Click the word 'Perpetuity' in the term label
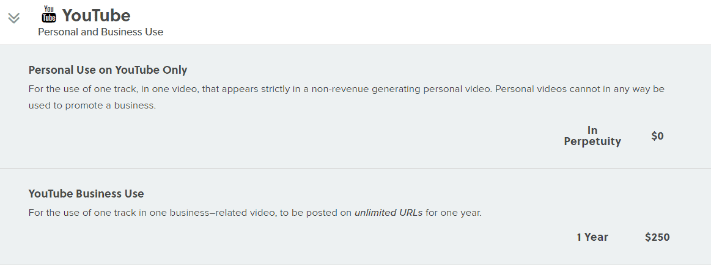 (x=592, y=141)
